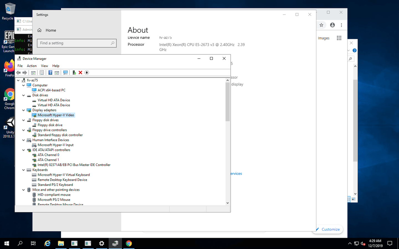The image size is (399, 249).
Task: Select Microsoft Hyper-V Virtual Keyboard
Action: 63,175
